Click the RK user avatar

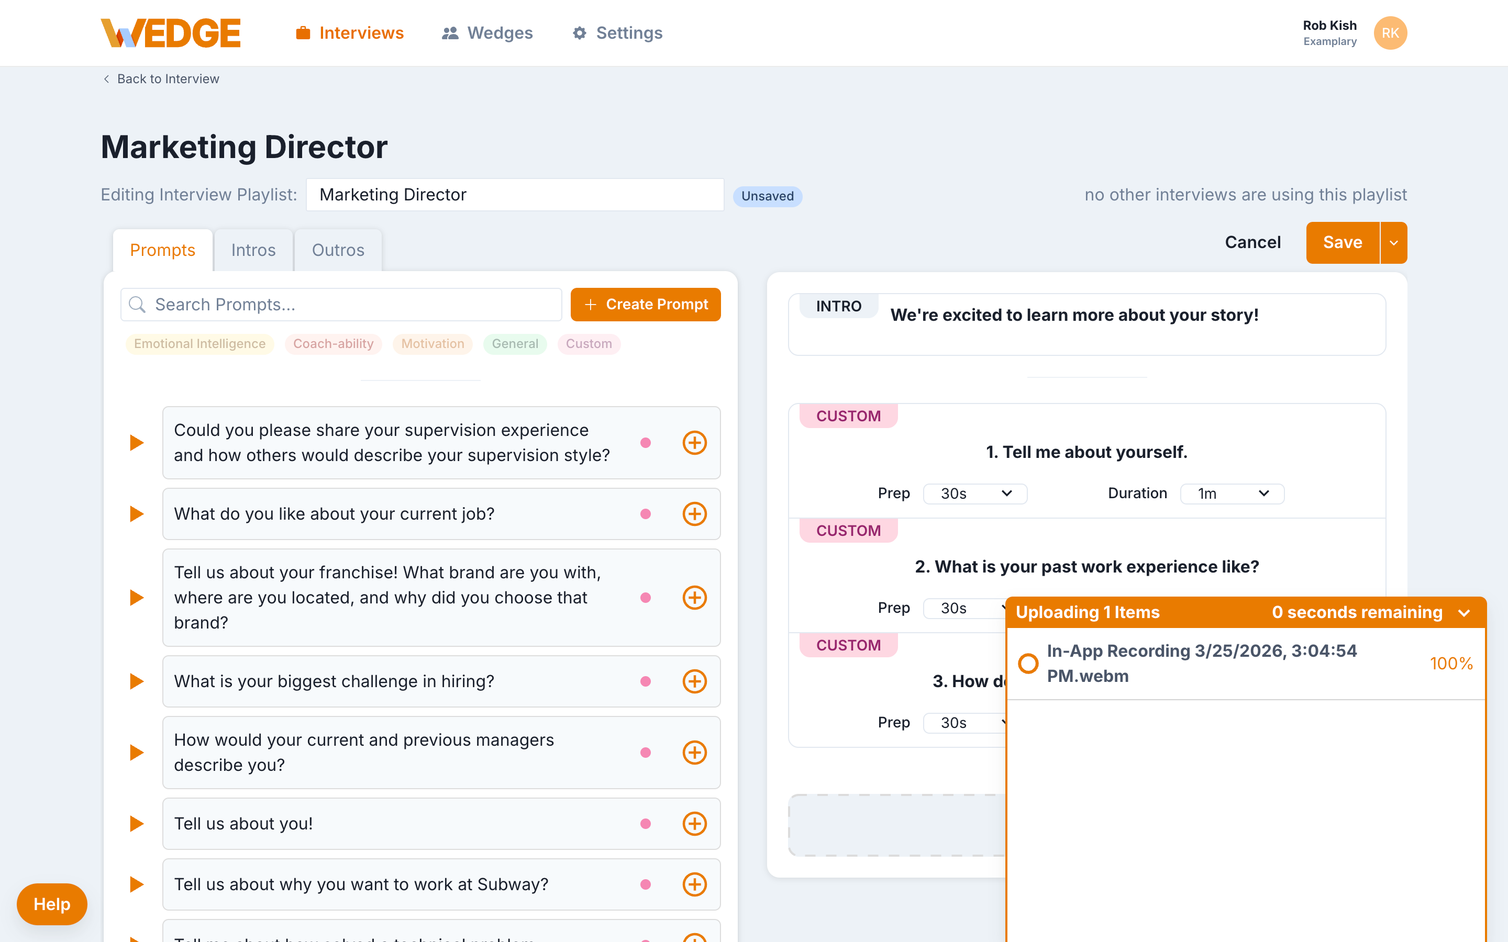pyautogui.click(x=1390, y=33)
